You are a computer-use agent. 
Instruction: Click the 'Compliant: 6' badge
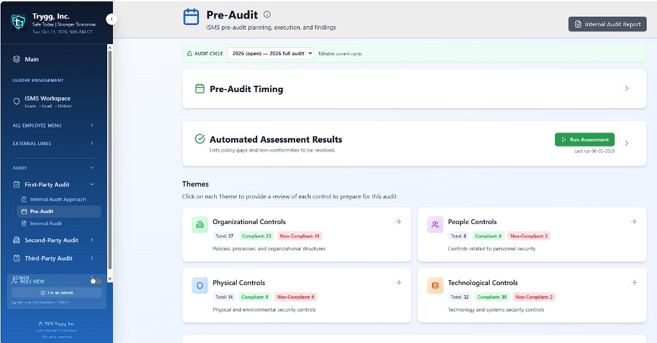(488, 236)
